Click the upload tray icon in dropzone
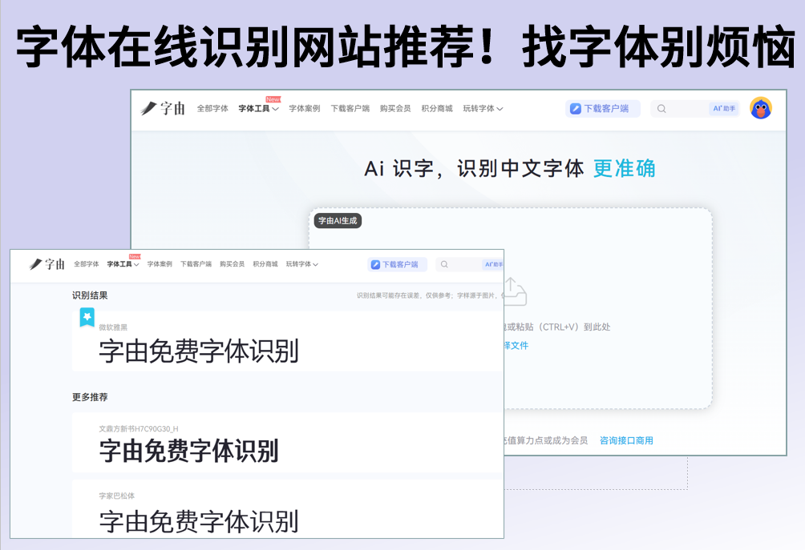 pyautogui.click(x=514, y=291)
